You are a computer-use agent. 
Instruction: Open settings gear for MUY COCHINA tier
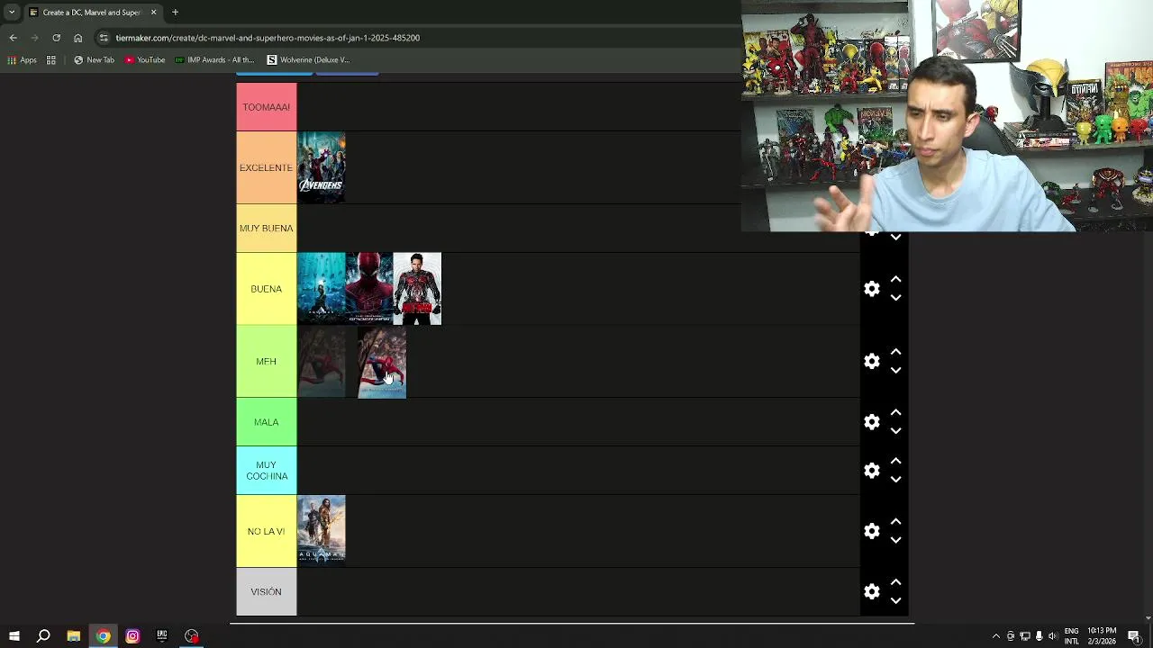871,471
